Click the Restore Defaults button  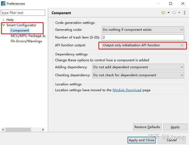tap(147, 127)
